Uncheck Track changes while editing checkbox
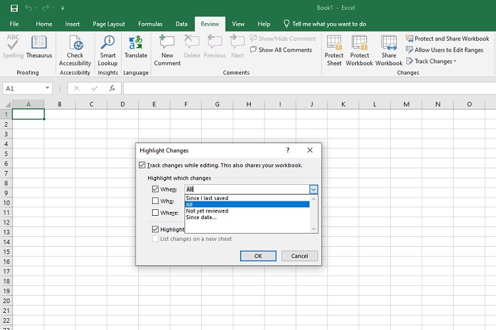The width and height of the screenshot is (496, 330). [143, 166]
